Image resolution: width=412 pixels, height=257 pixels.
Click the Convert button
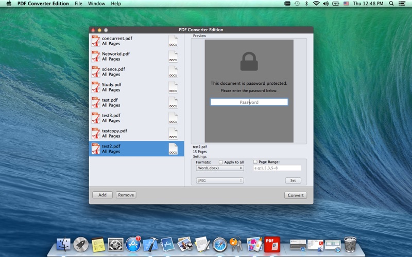296,195
